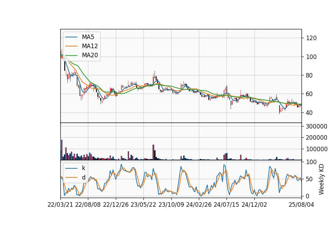
Task: Click the 200000 volume axis label
Action: pos(317,138)
